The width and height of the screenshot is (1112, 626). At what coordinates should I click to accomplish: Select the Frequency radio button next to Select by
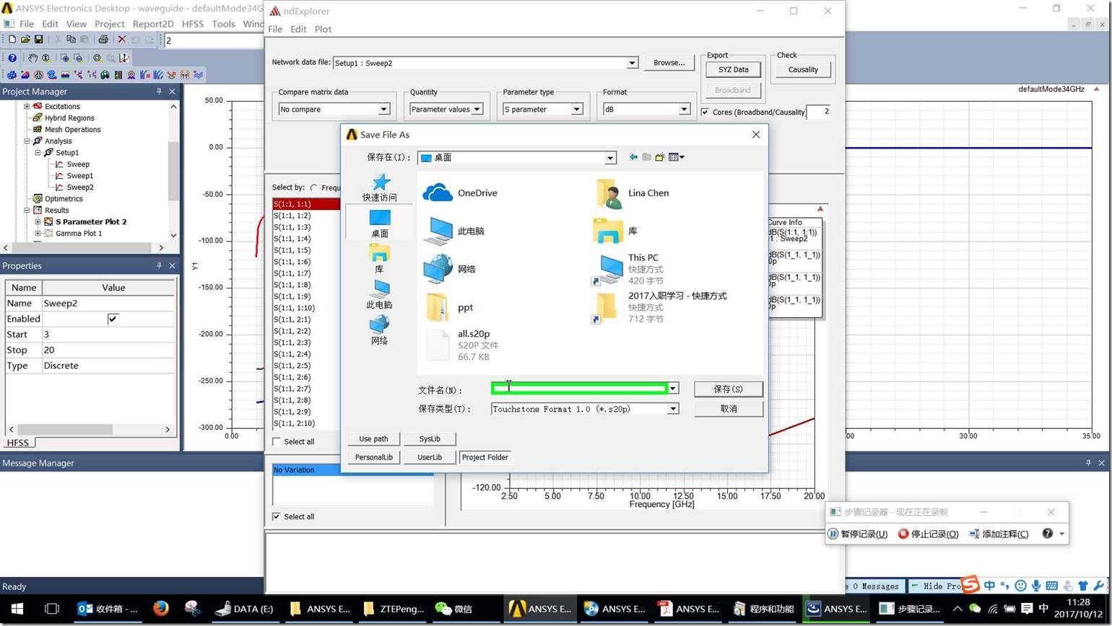coord(314,188)
